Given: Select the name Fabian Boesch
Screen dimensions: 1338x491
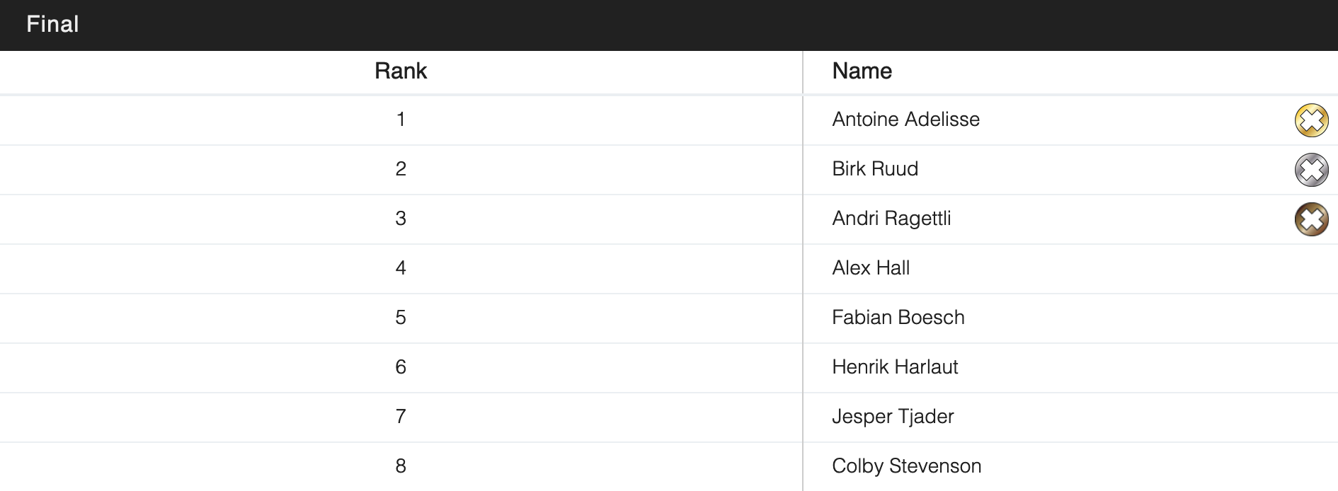Looking at the screenshot, I should [x=898, y=318].
